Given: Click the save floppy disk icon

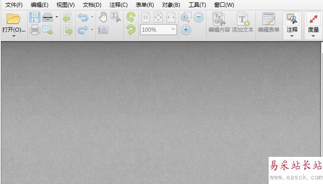Looking at the screenshot, I should point(34,17).
